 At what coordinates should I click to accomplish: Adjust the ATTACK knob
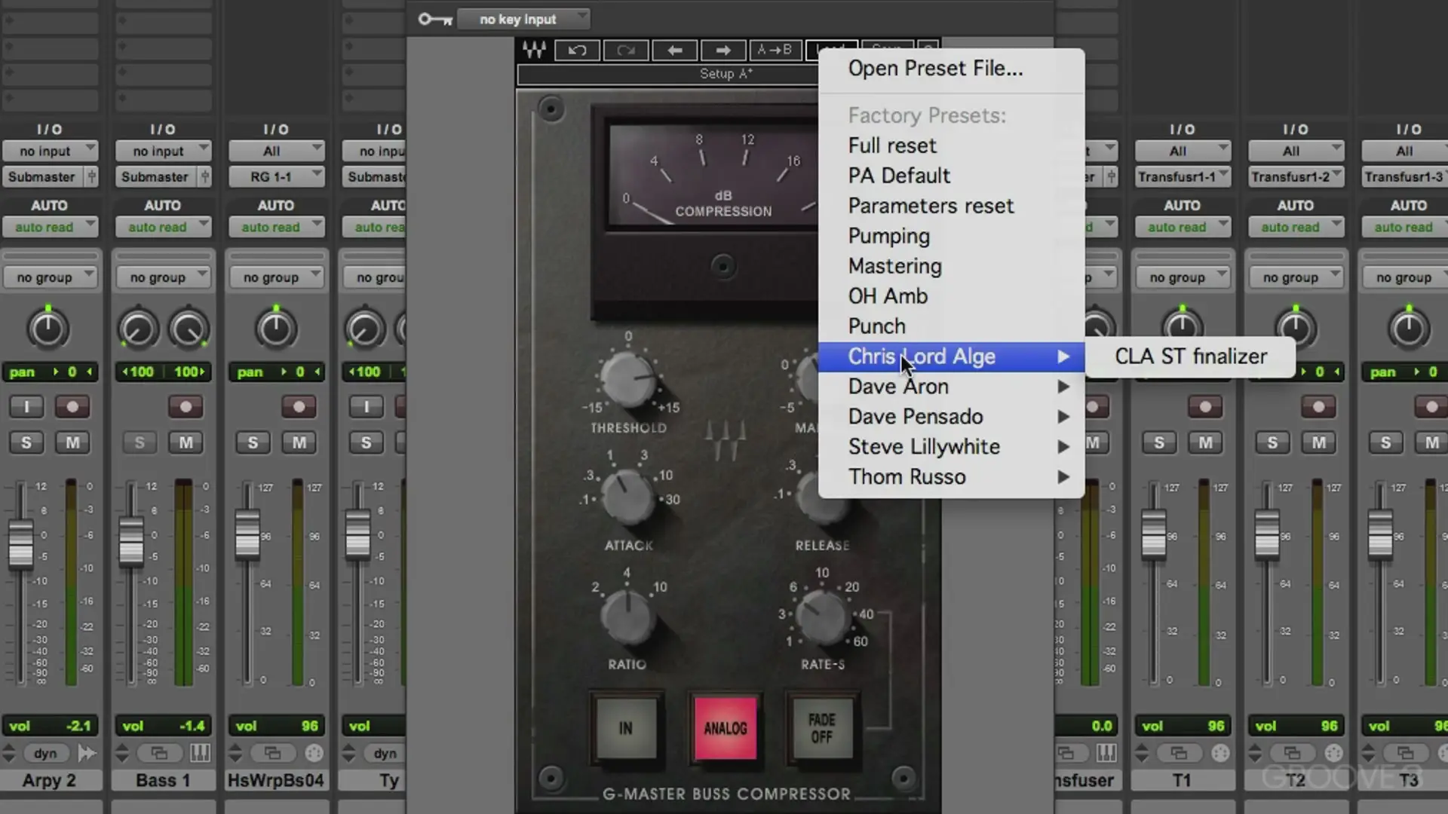pyautogui.click(x=627, y=497)
